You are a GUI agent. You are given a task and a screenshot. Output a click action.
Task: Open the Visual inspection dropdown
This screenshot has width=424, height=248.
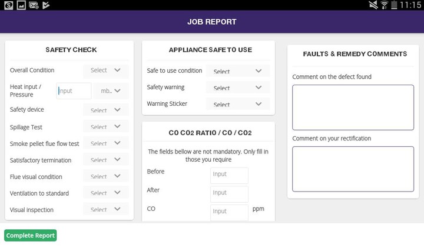106,209
